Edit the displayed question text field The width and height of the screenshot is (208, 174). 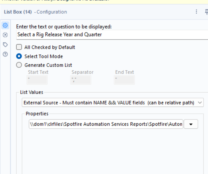point(112,35)
